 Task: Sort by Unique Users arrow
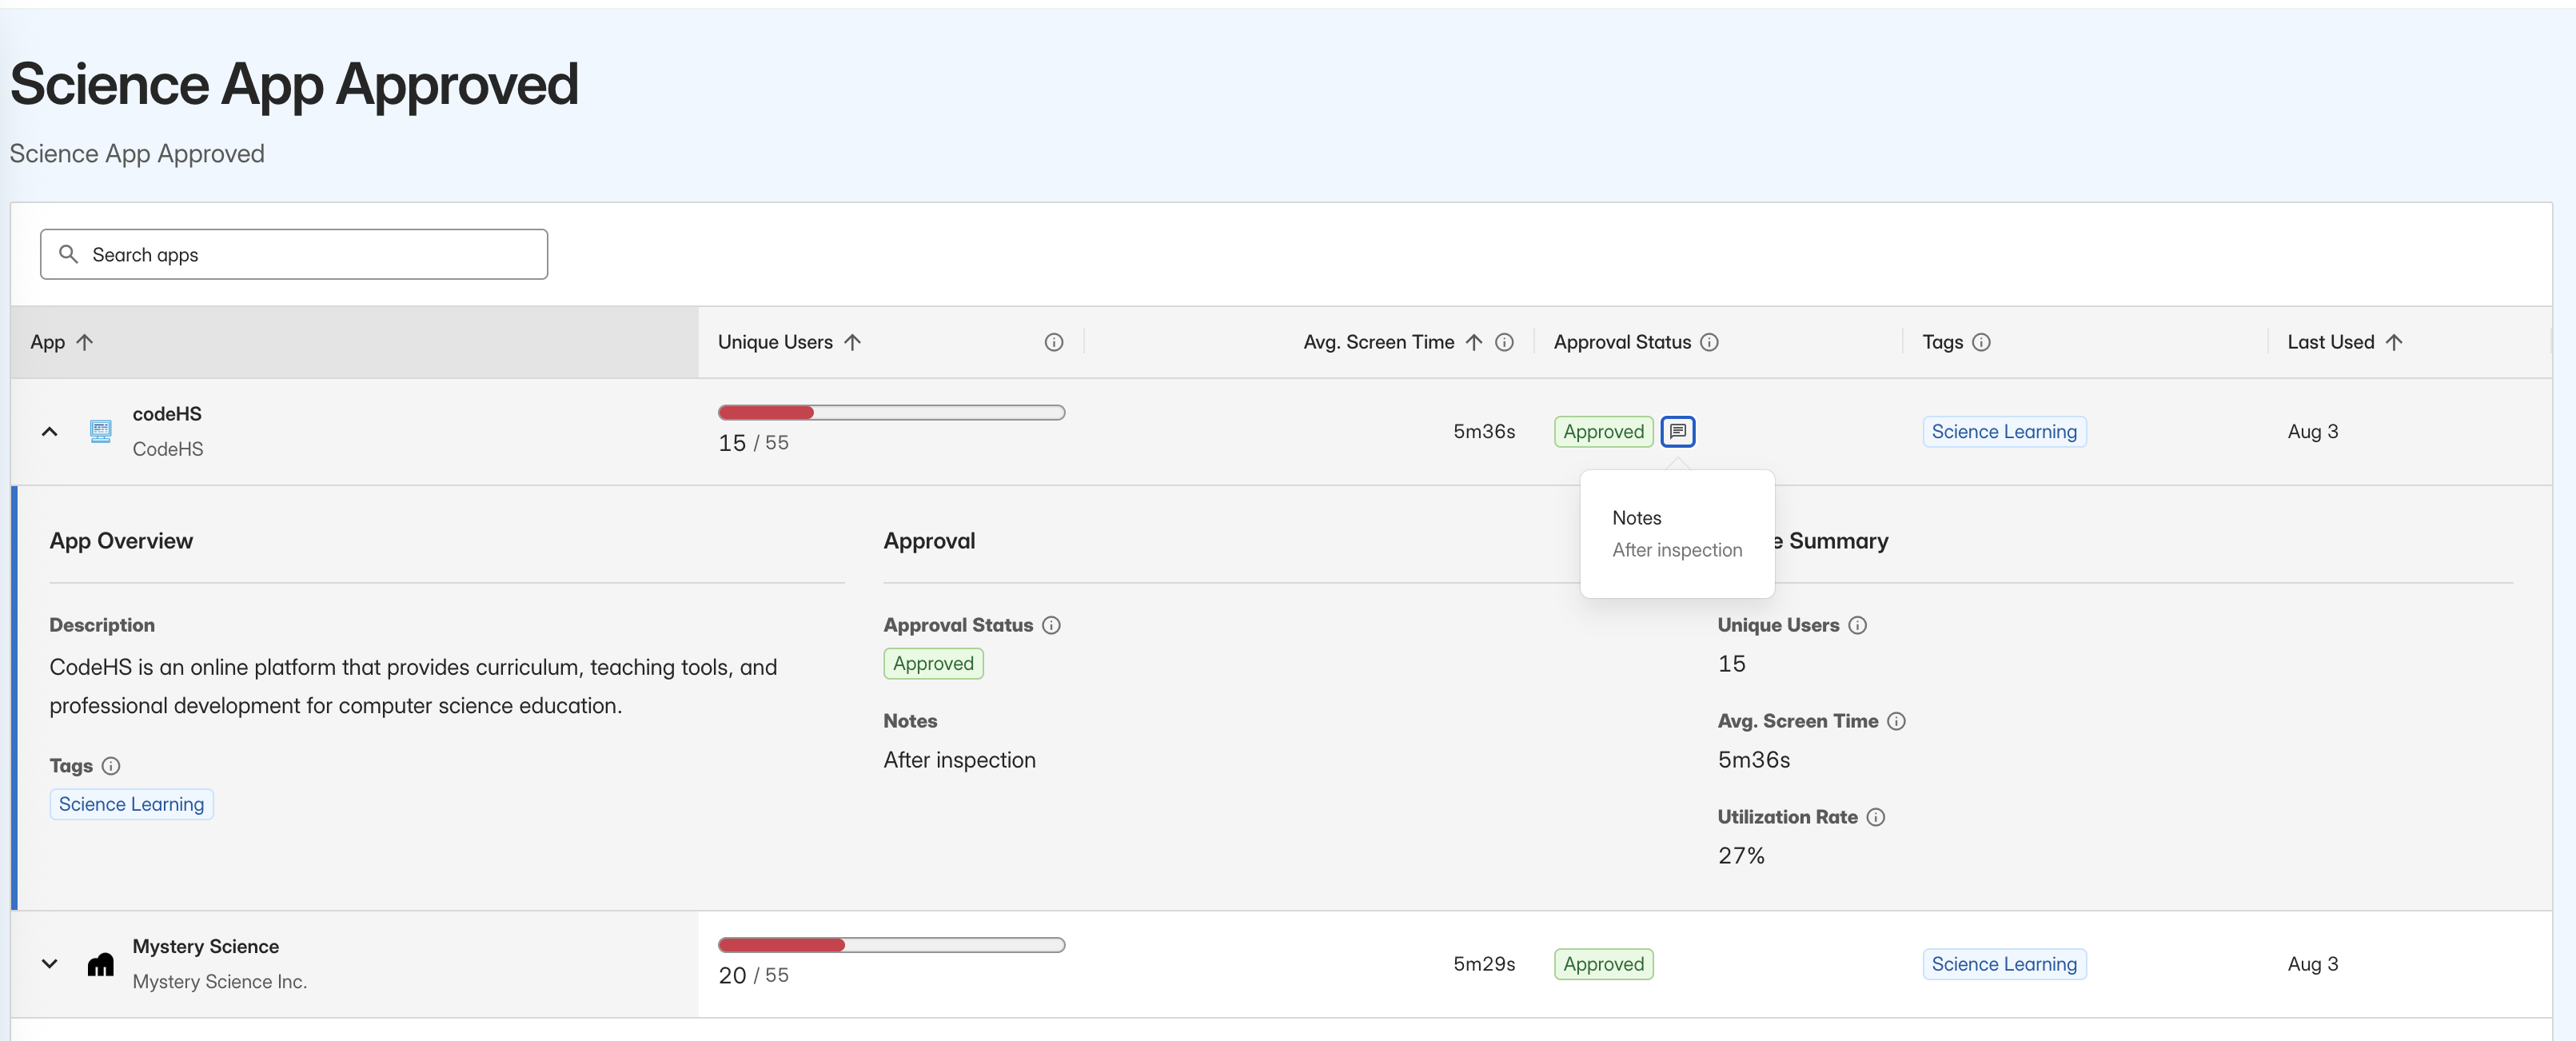tap(852, 342)
